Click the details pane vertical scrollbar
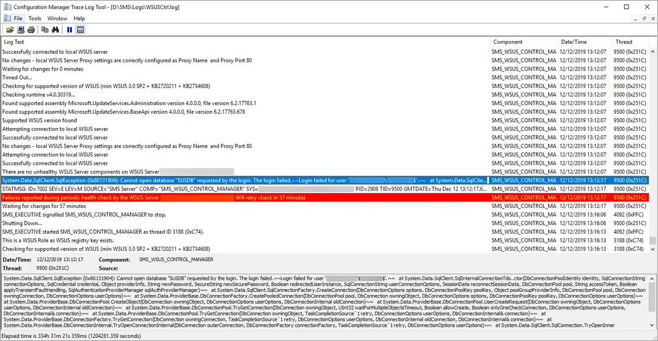 [x=651, y=300]
